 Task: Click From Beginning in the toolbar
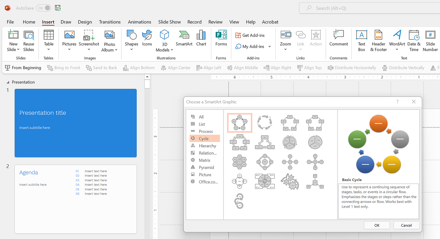click(x=23, y=68)
